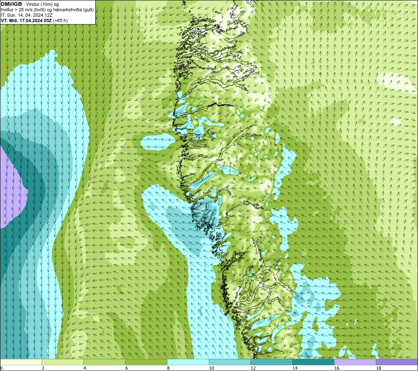Screen dimensions: 418x371
Task: Click the scale number '10'
Action: pos(211,368)
